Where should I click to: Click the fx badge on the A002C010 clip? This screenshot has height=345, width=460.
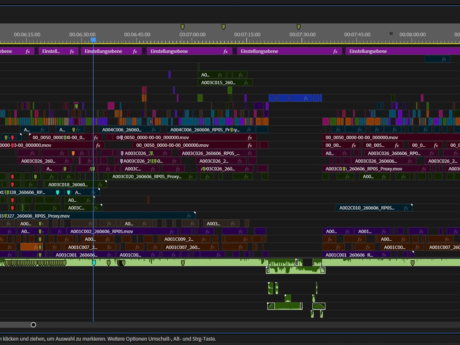tap(405, 208)
